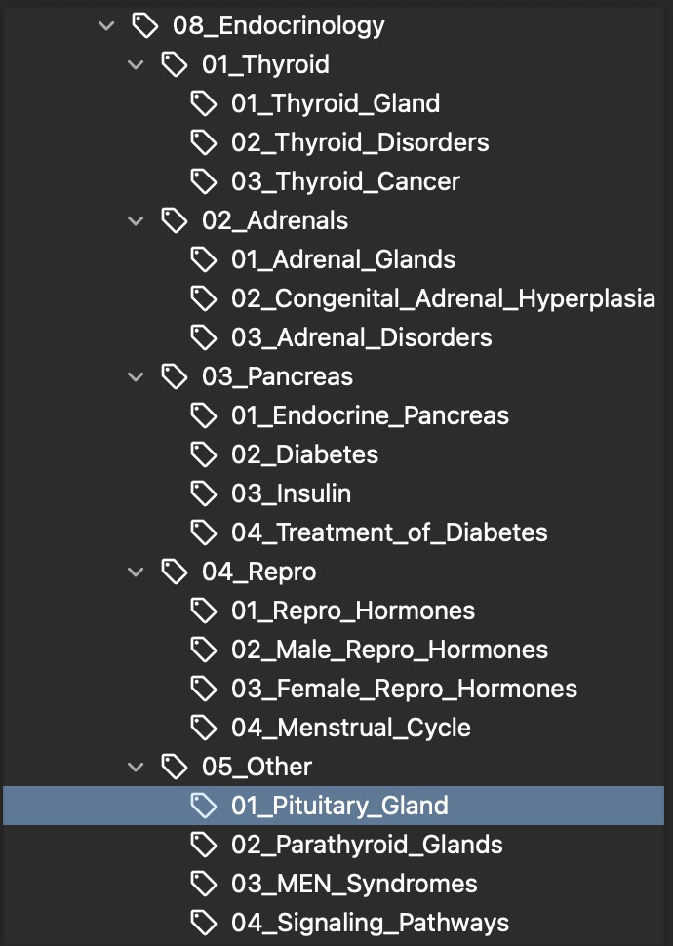Collapse the 05_Other tag group
The width and height of the screenshot is (673, 946).
coord(136,767)
